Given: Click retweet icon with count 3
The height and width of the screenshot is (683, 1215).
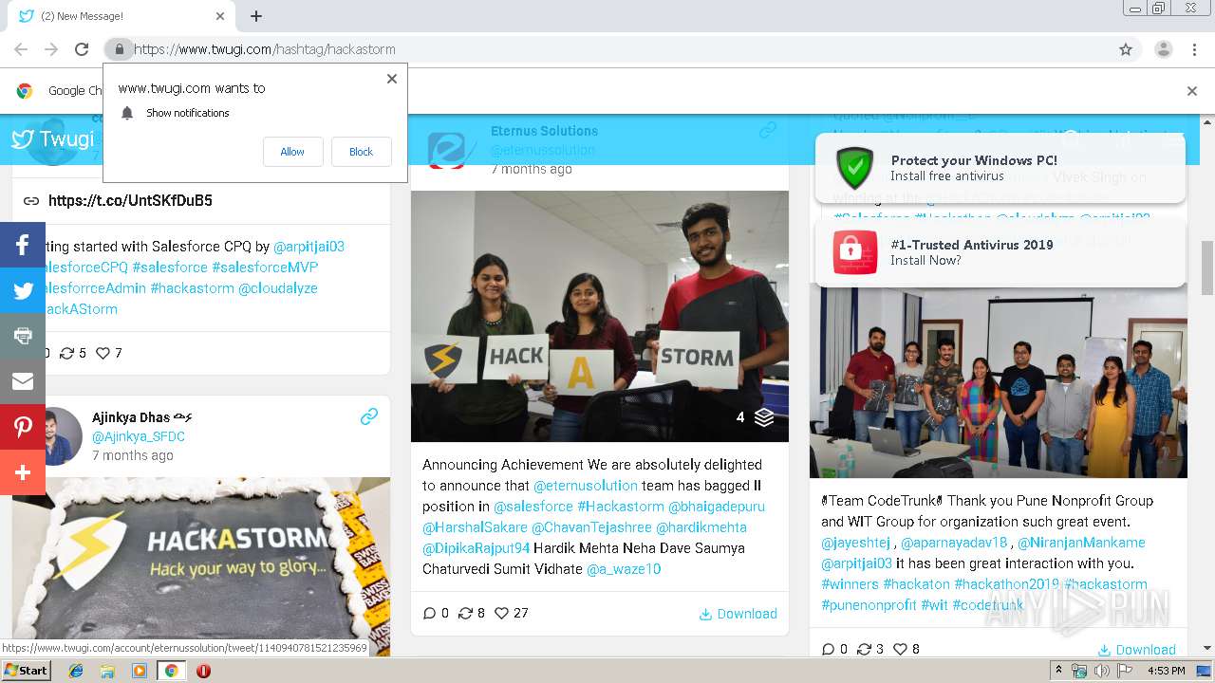Looking at the screenshot, I should coord(864,649).
